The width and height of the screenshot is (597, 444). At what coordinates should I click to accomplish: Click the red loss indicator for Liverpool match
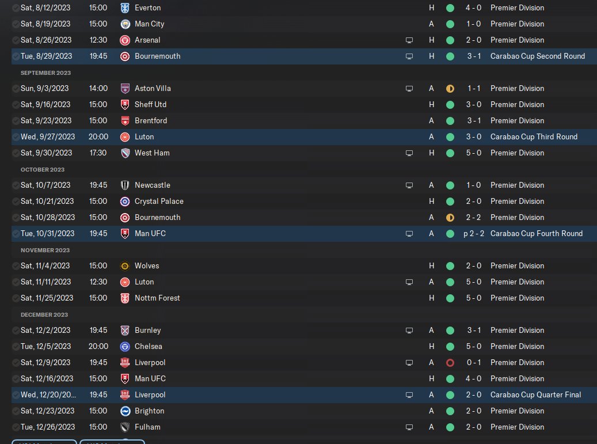[450, 363]
